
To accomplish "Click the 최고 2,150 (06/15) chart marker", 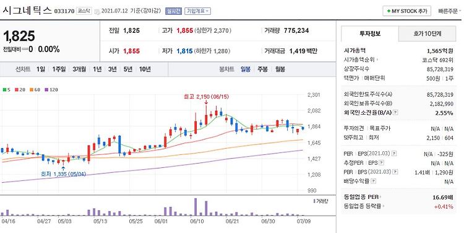I will 206,97.
